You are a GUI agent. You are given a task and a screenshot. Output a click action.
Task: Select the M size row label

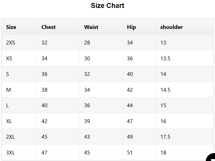pos(8,90)
